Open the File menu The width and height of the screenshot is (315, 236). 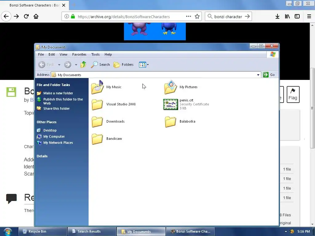click(41, 54)
